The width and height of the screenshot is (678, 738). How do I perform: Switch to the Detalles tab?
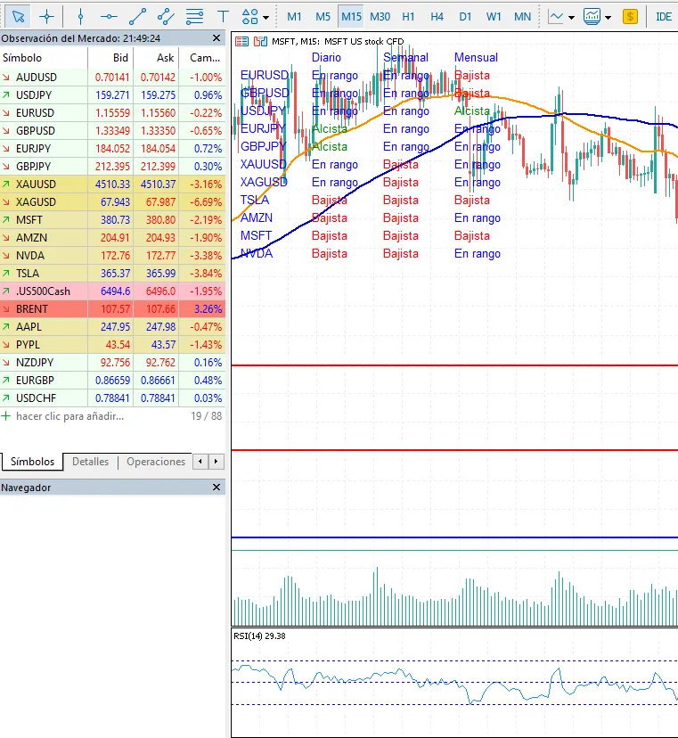pyautogui.click(x=90, y=462)
